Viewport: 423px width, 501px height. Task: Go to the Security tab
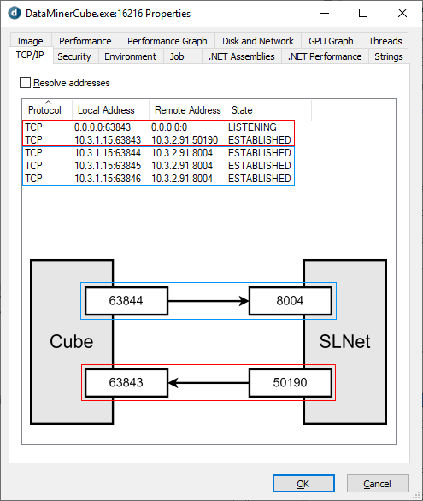tap(74, 56)
